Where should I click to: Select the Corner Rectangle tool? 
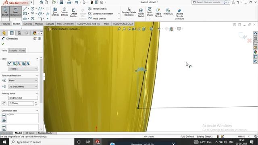point(25,14)
